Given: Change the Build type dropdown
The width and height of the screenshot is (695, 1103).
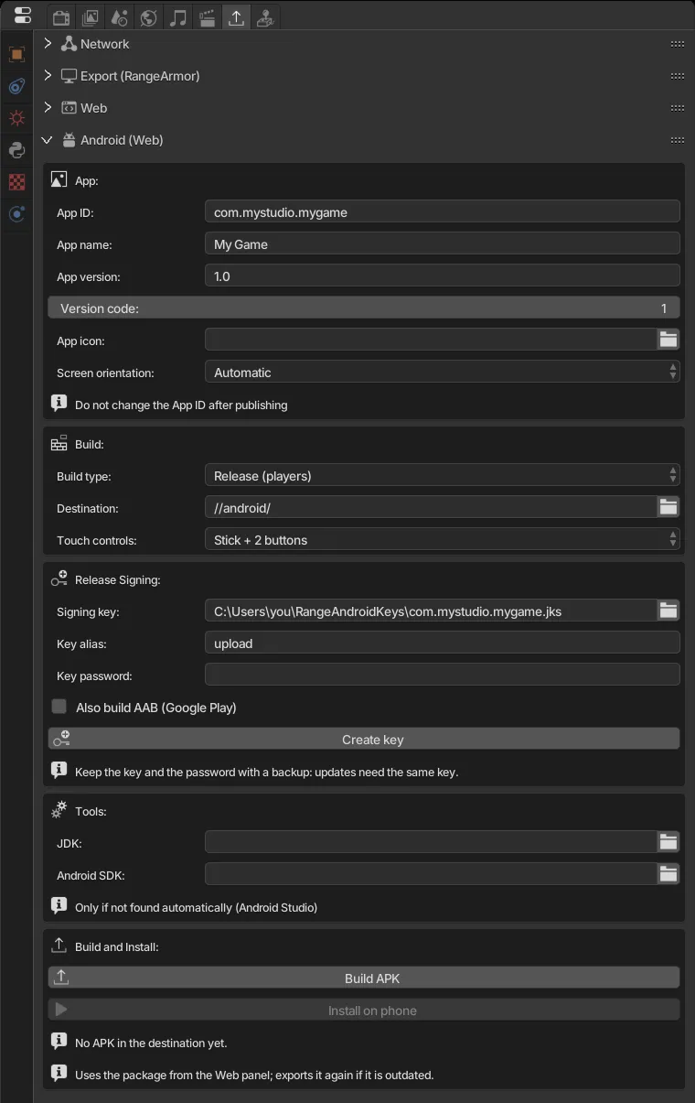Looking at the screenshot, I should [x=443, y=476].
